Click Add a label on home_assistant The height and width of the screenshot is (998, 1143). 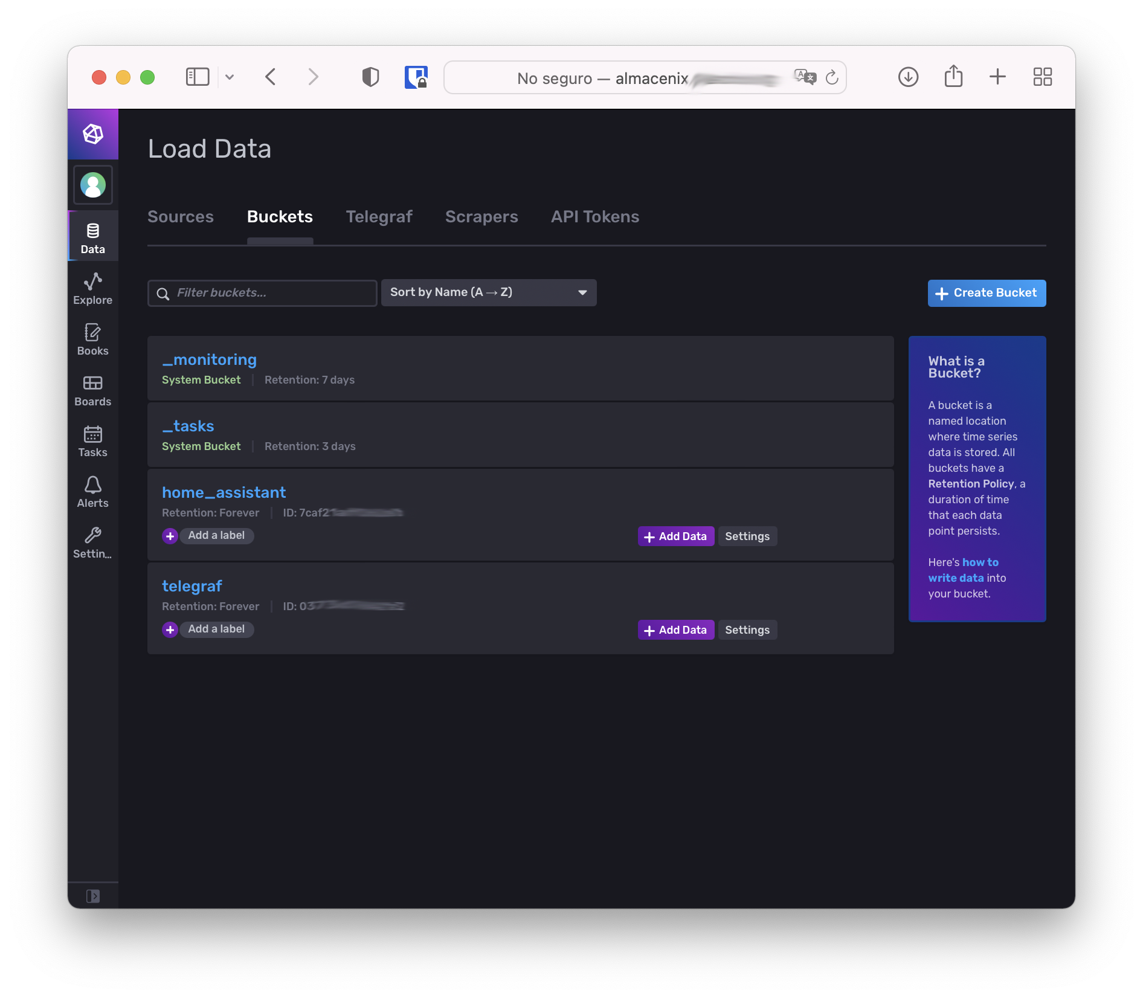216,535
